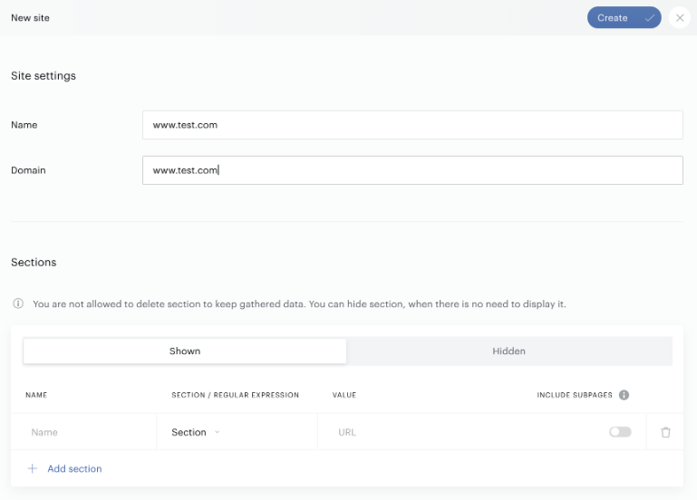Viewport: 697px width, 500px height.
Task: Click the section Name placeholder field
Action: (83, 432)
